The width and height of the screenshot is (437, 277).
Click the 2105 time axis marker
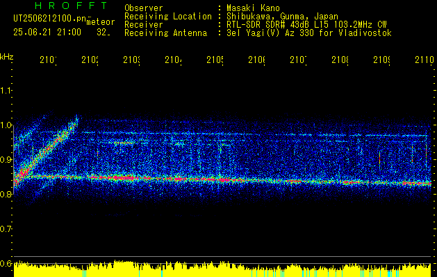[x=215, y=60]
